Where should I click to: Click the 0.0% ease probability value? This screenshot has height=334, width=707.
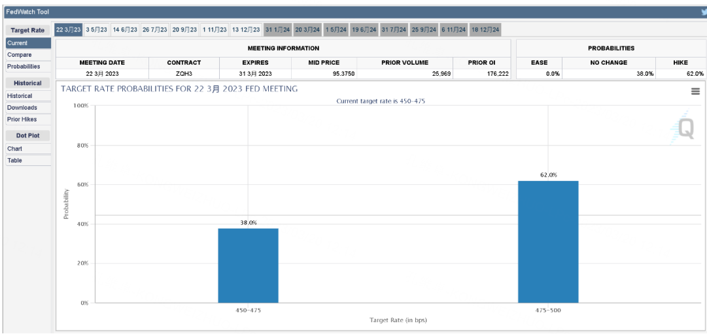tap(553, 73)
